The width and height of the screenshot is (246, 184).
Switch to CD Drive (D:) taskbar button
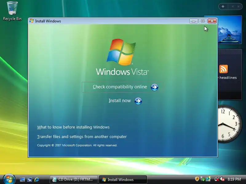click(x=74, y=179)
